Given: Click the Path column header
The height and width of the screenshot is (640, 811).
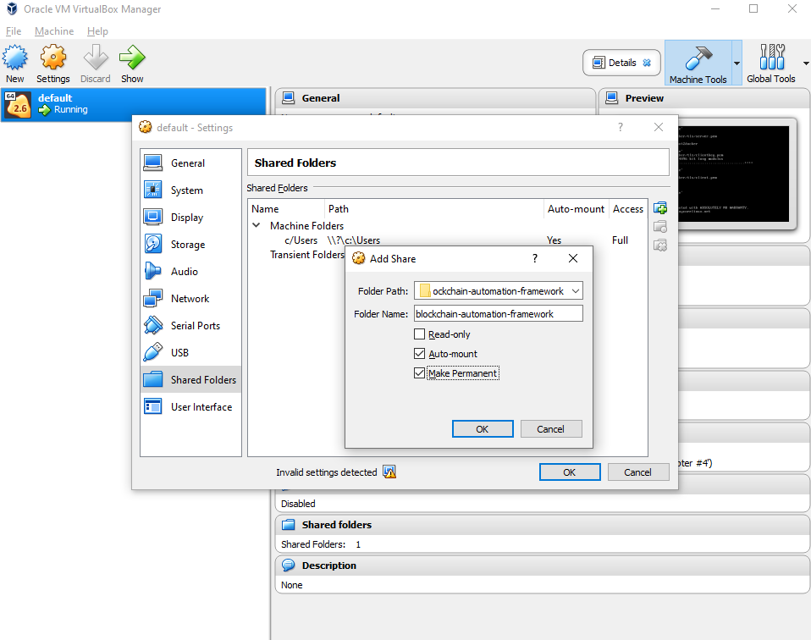Looking at the screenshot, I should tap(434, 208).
